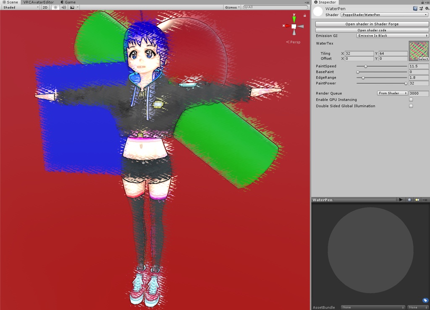
Task: Open the Scene view tab options menu
Action: [307, 2]
